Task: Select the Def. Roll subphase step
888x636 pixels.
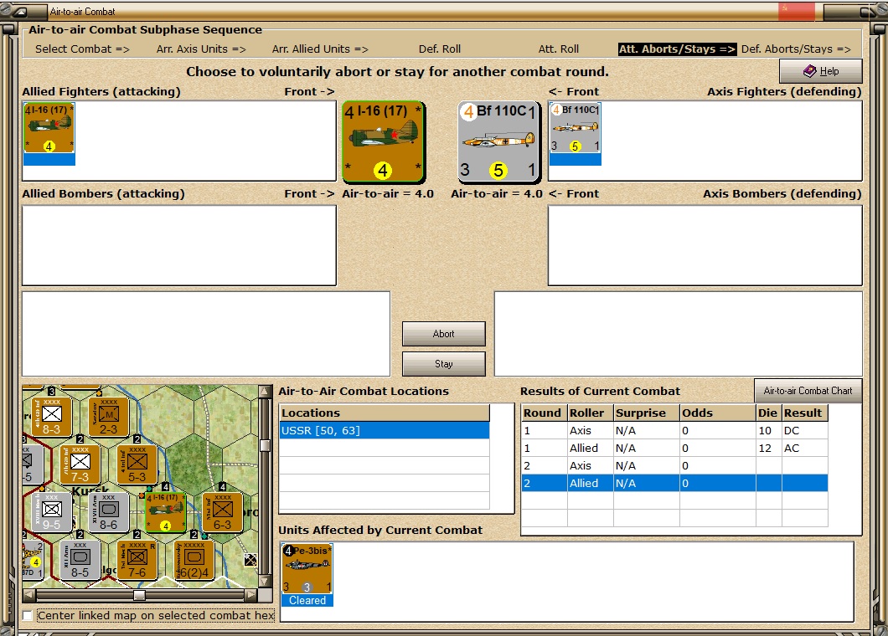Action: tap(440, 49)
